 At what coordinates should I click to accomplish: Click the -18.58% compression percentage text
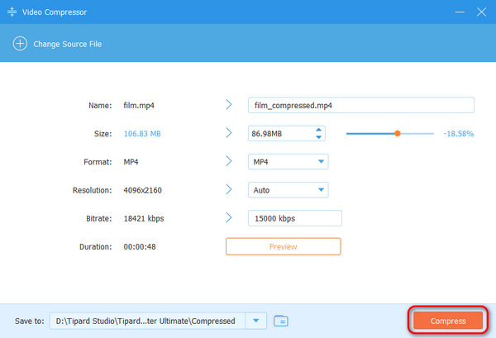(458, 134)
